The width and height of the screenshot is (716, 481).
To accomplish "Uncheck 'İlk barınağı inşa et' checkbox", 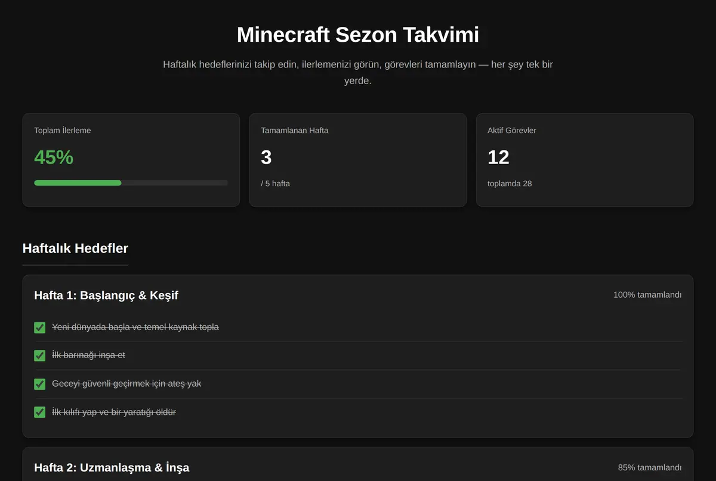I will tap(40, 356).
